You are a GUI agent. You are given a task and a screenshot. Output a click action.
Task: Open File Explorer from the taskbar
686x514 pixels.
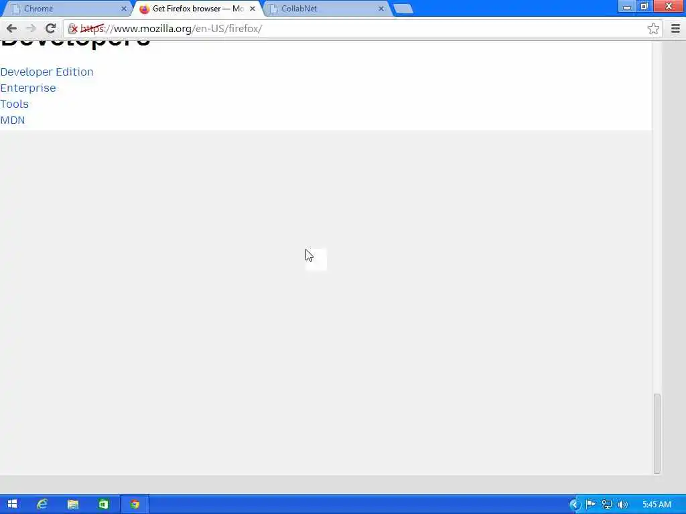(x=73, y=505)
